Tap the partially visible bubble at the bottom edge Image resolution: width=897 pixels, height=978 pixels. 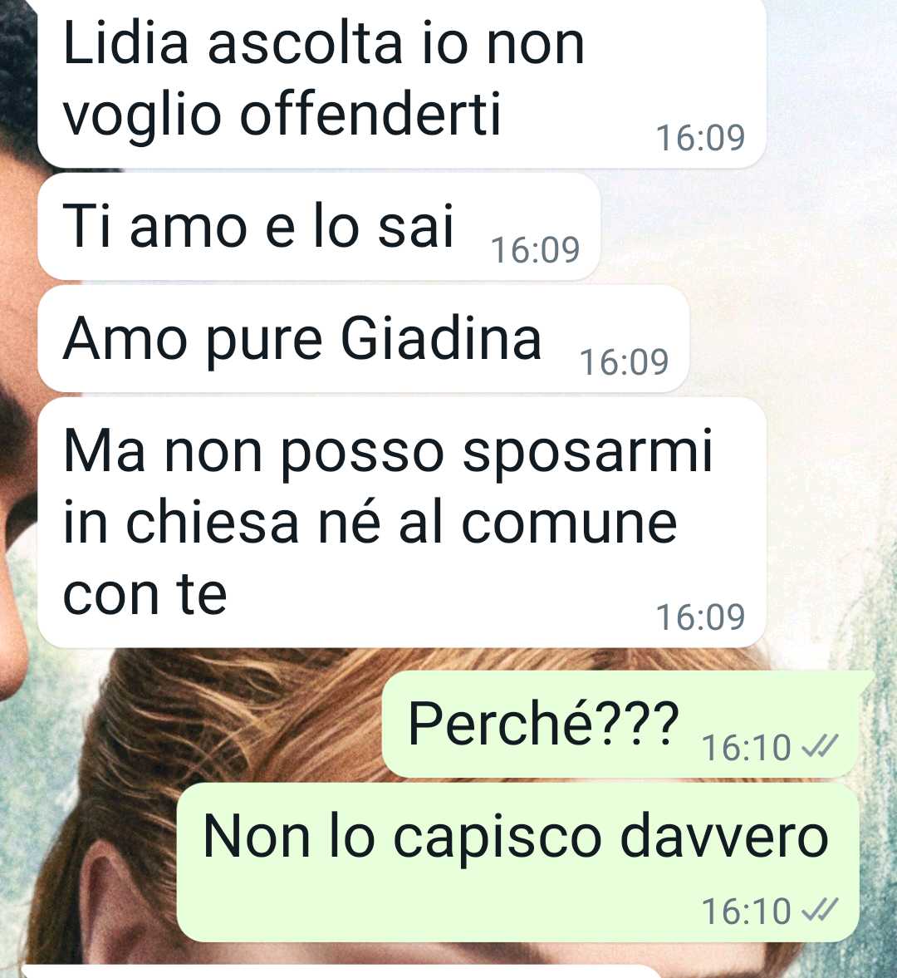(x=341, y=972)
